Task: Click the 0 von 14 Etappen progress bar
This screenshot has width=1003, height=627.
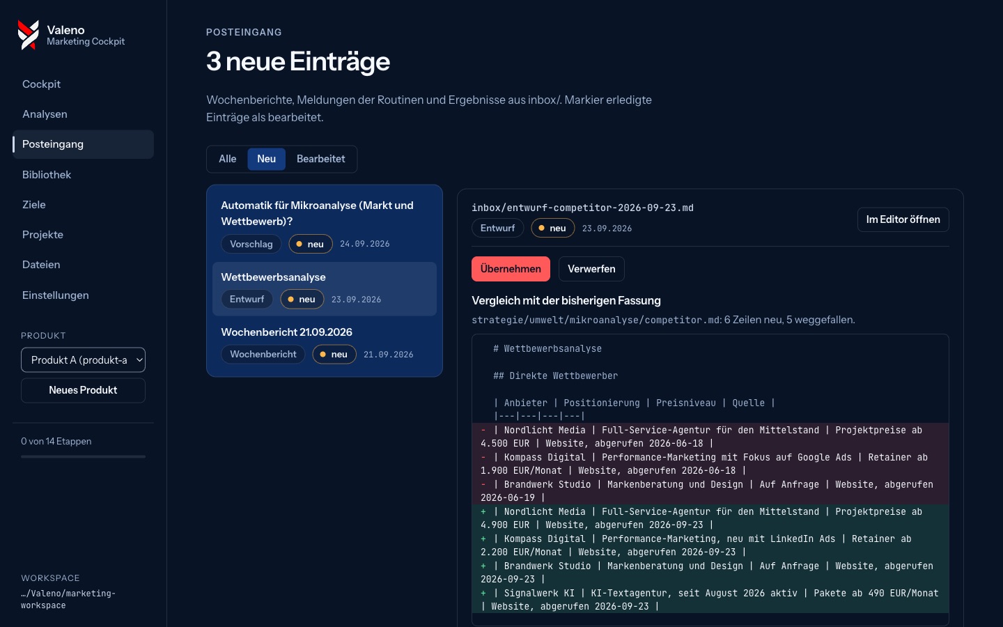Action: click(x=83, y=456)
